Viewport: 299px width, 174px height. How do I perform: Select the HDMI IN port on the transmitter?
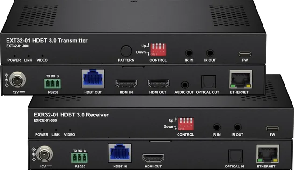(126, 84)
